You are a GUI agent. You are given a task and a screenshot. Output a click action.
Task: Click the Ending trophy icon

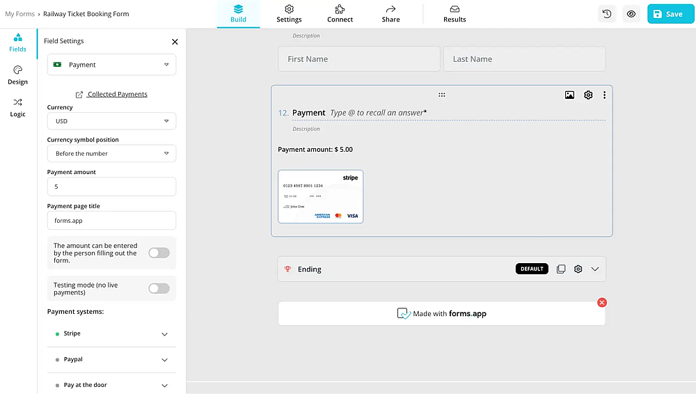click(287, 269)
